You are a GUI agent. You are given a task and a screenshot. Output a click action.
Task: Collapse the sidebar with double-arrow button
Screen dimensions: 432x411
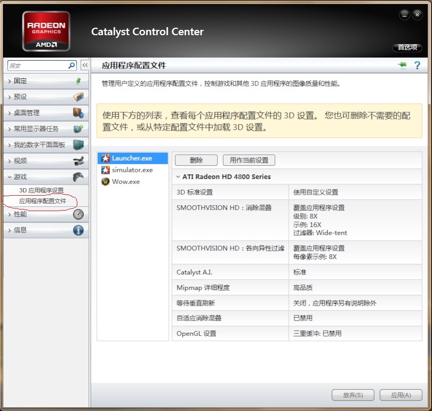(x=85, y=65)
